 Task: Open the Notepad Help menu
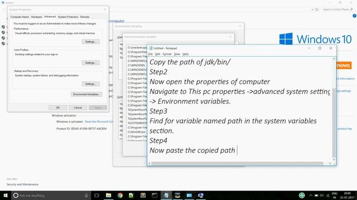click(x=186, y=54)
